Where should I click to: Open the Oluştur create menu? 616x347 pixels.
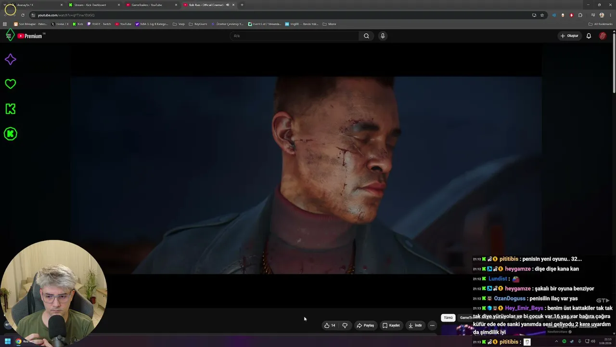coord(569,36)
